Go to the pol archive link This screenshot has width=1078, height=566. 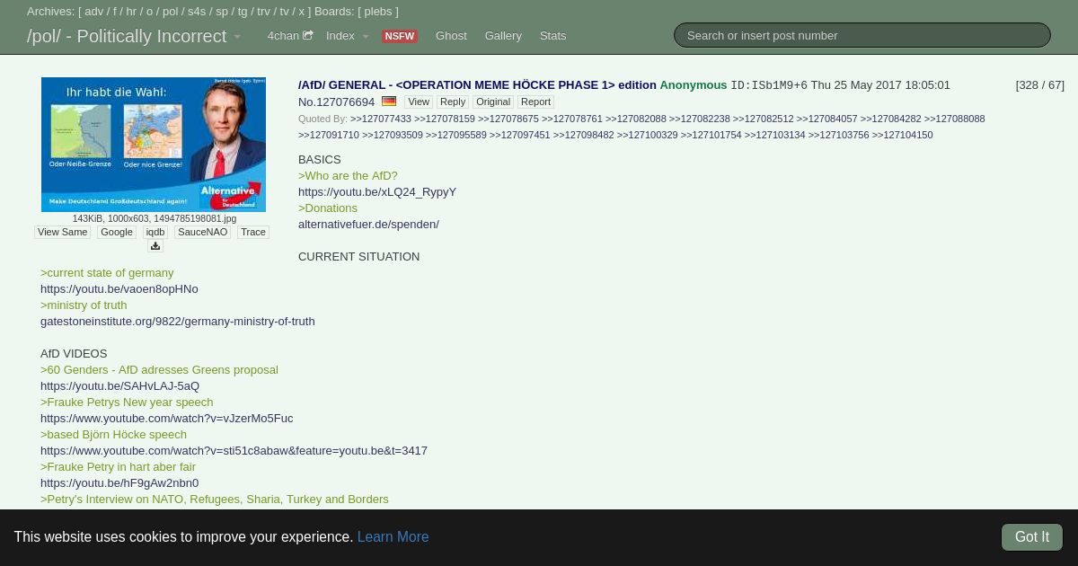171,12
